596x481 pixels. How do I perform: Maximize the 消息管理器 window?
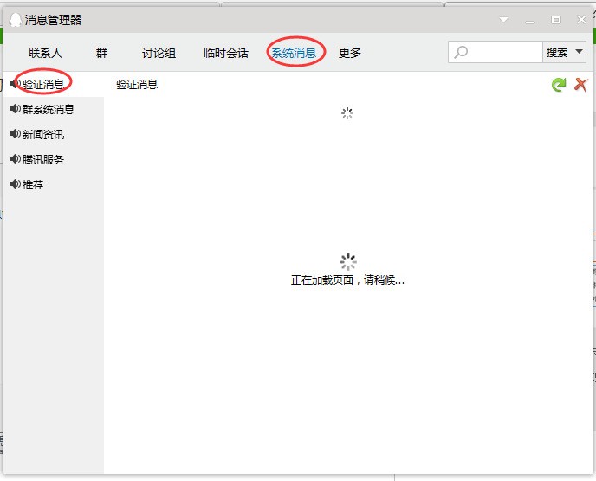tap(555, 20)
